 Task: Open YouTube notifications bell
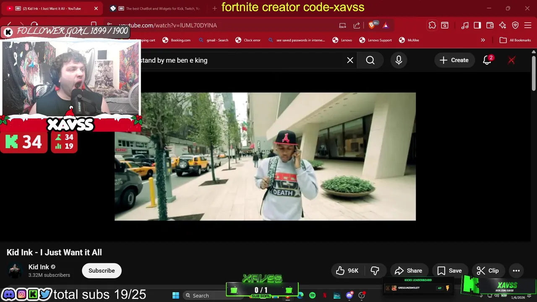[x=487, y=60]
